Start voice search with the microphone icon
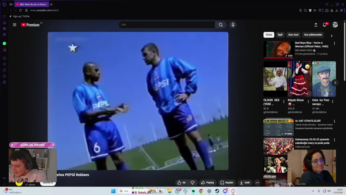Screen dimensions: 346x195 (x=233, y=25)
